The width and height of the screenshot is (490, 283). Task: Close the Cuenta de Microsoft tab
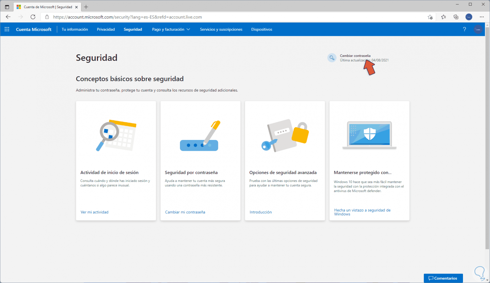76,7
